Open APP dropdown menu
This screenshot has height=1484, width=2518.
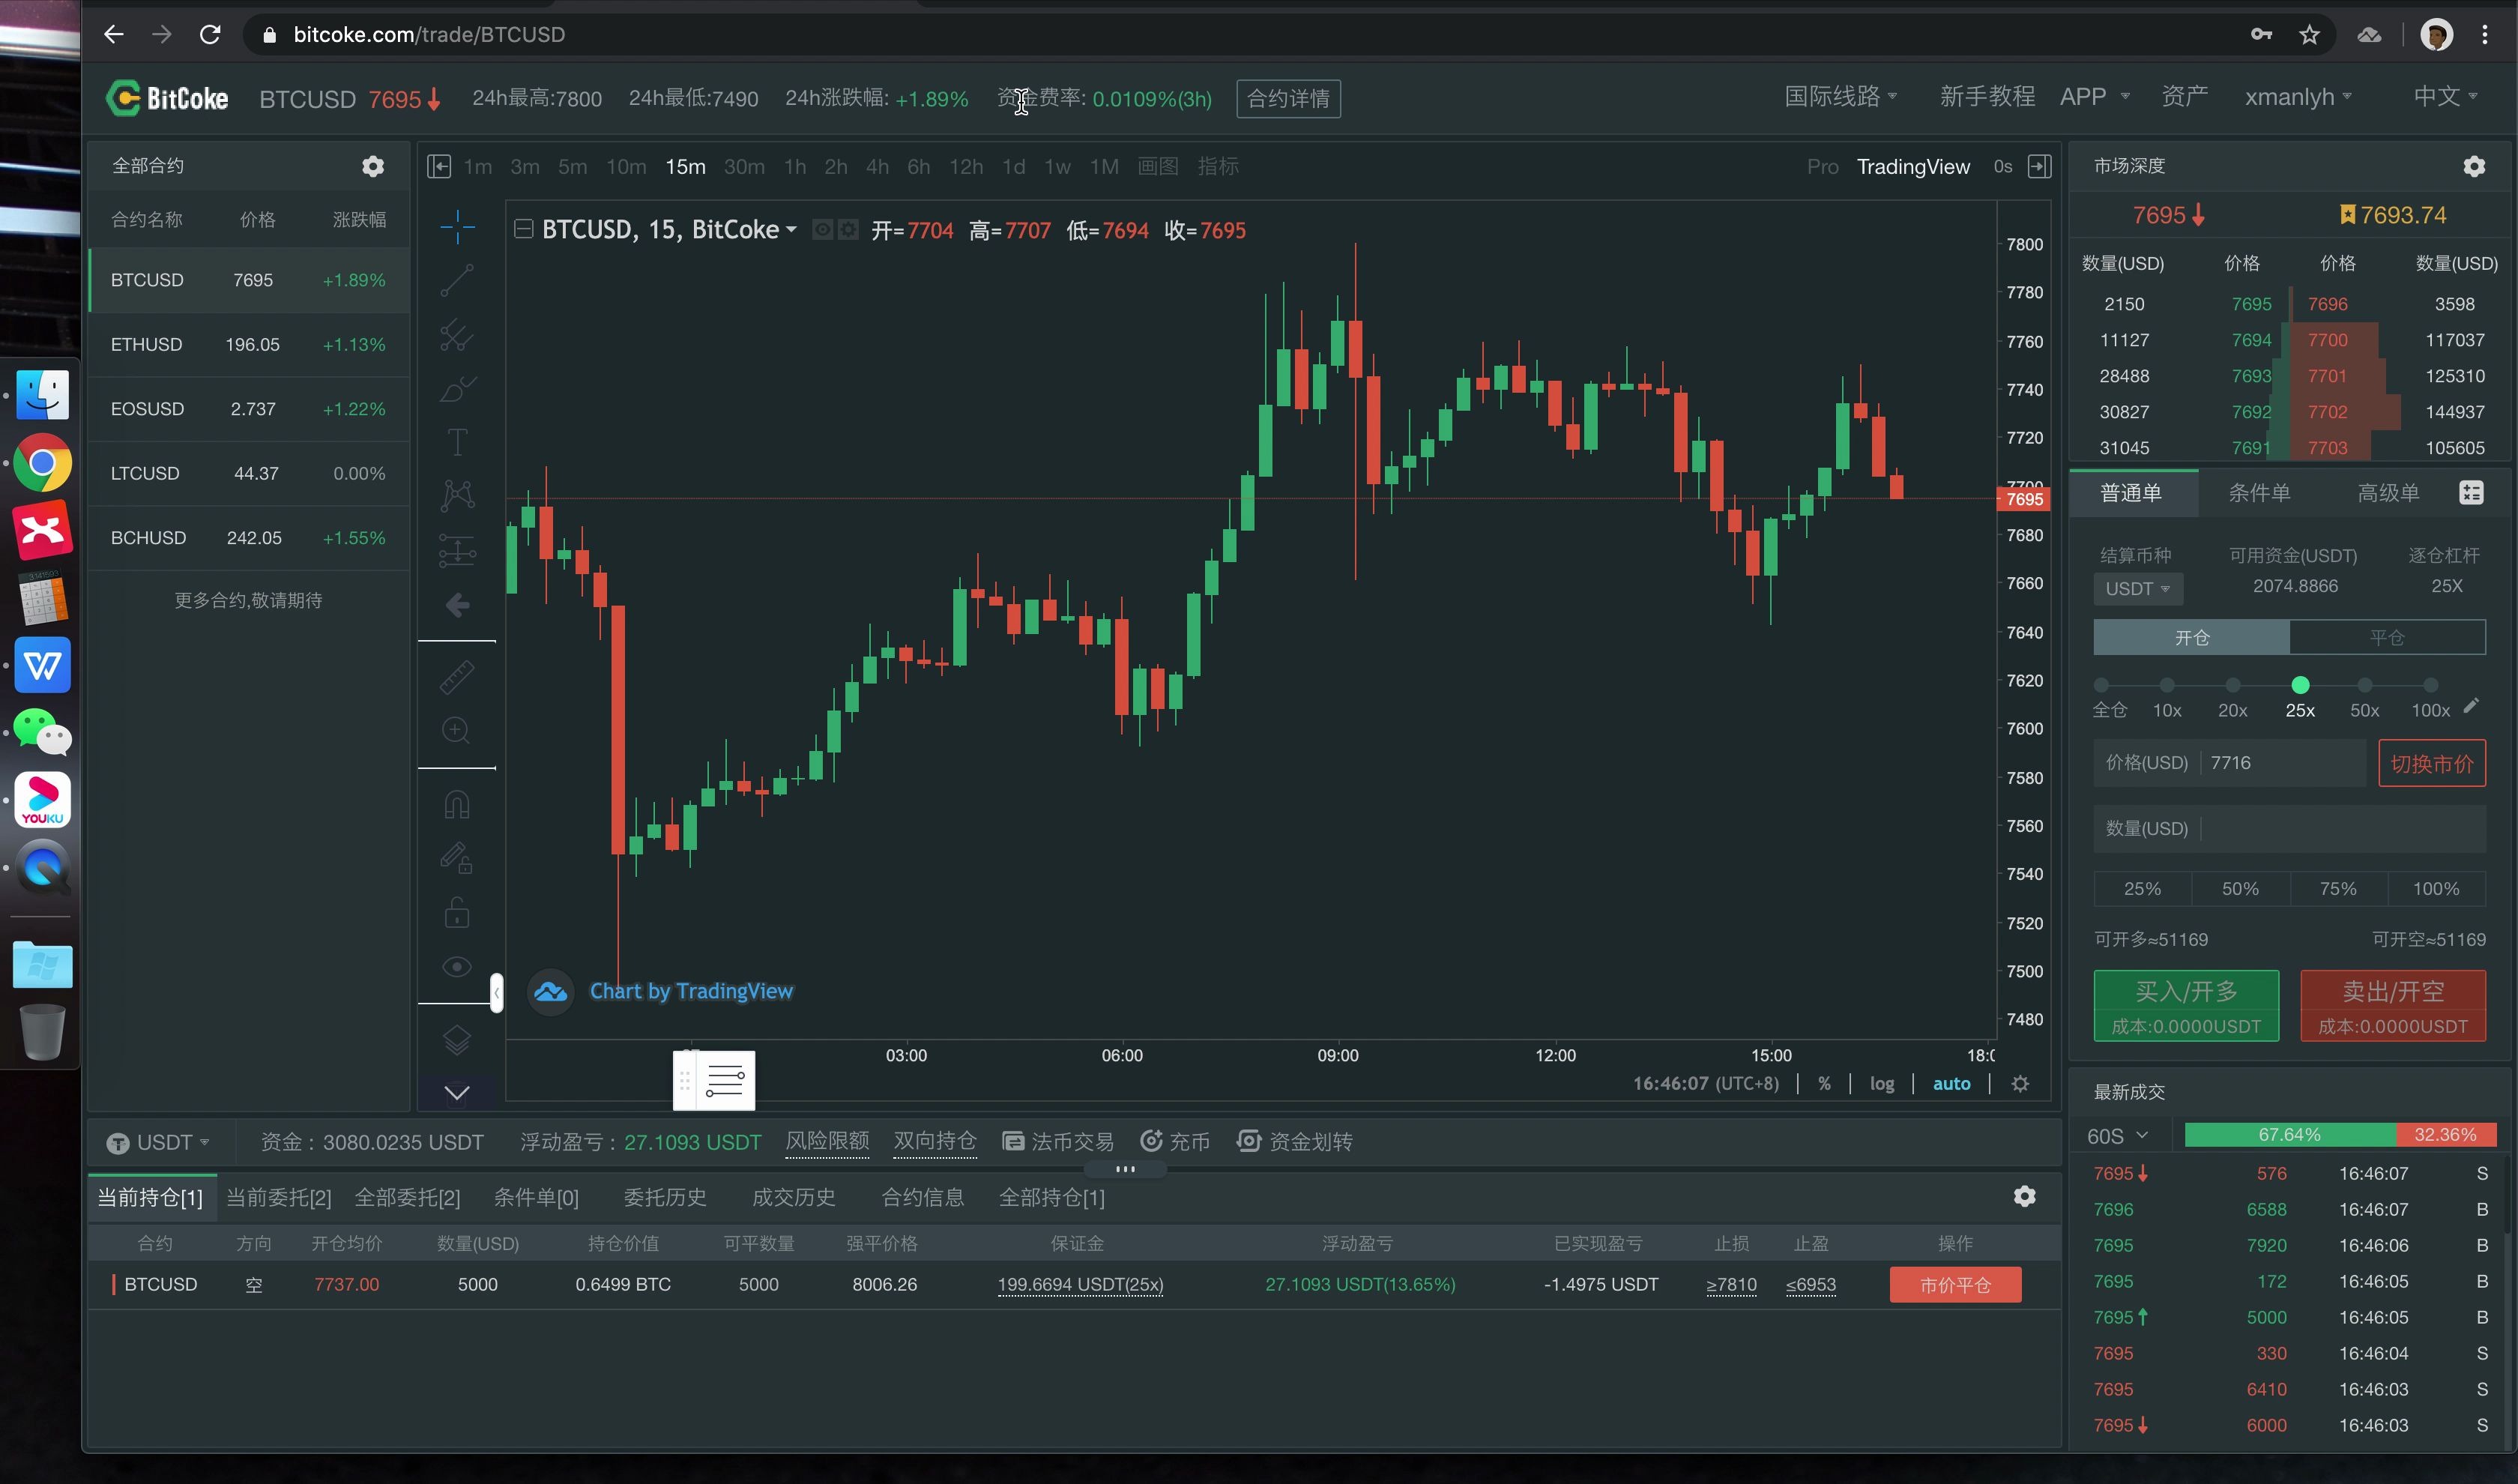2094,96
